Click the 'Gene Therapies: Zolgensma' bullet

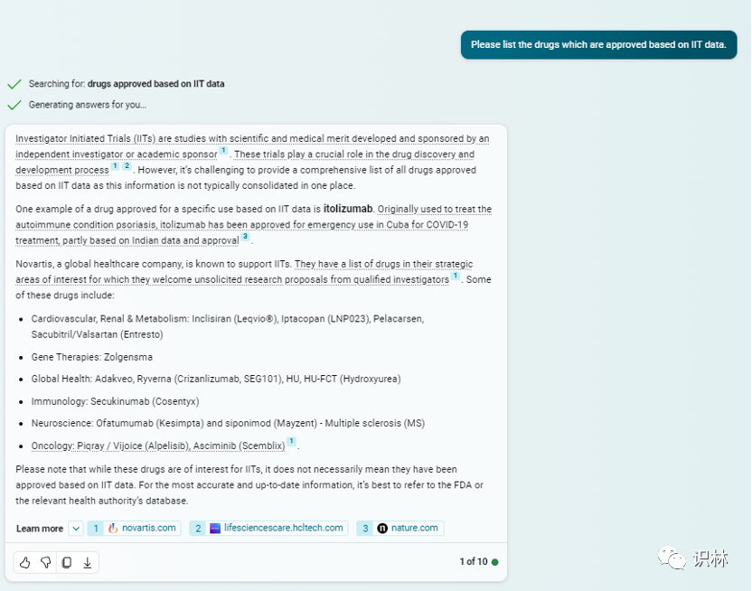coord(92,357)
